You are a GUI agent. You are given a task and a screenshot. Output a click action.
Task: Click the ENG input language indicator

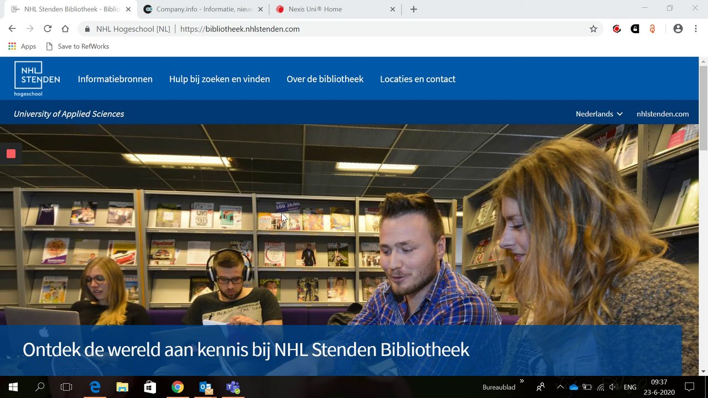630,387
